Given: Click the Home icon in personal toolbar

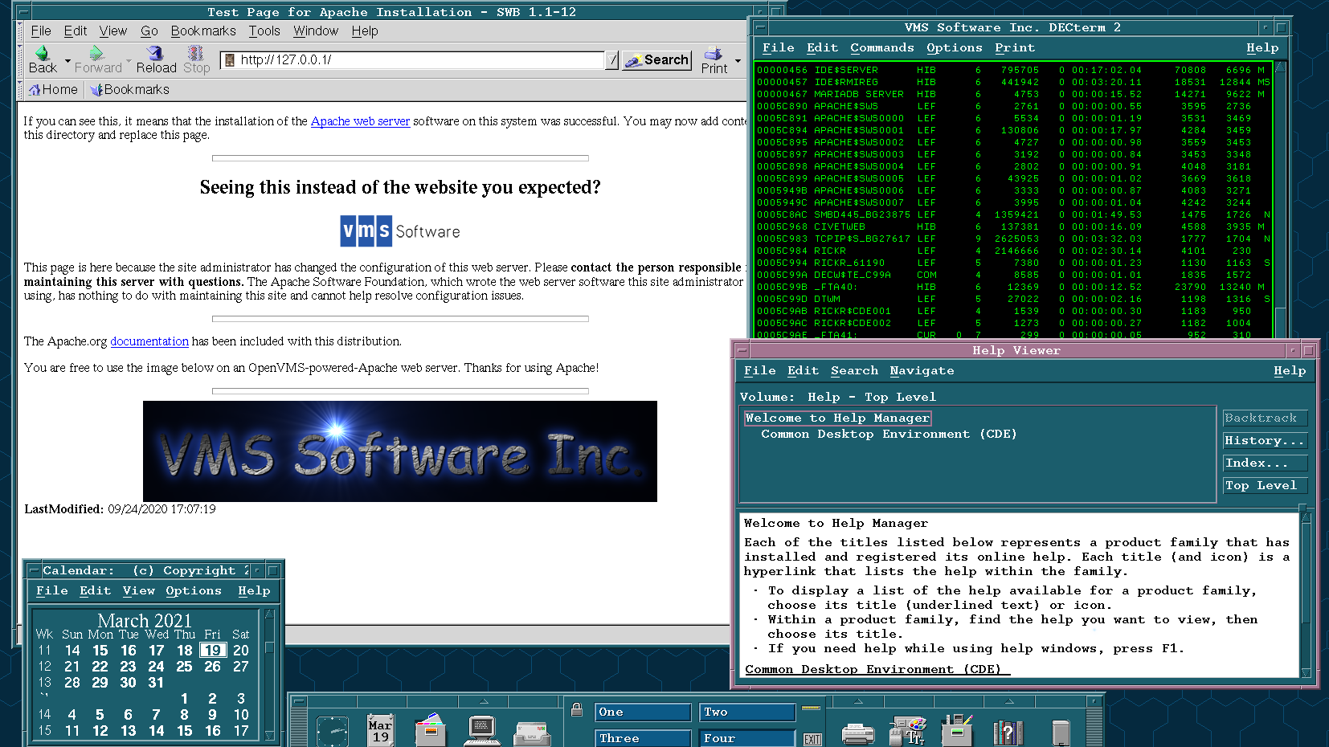Looking at the screenshot, I should pyautogui.click(x=35, y=90).
